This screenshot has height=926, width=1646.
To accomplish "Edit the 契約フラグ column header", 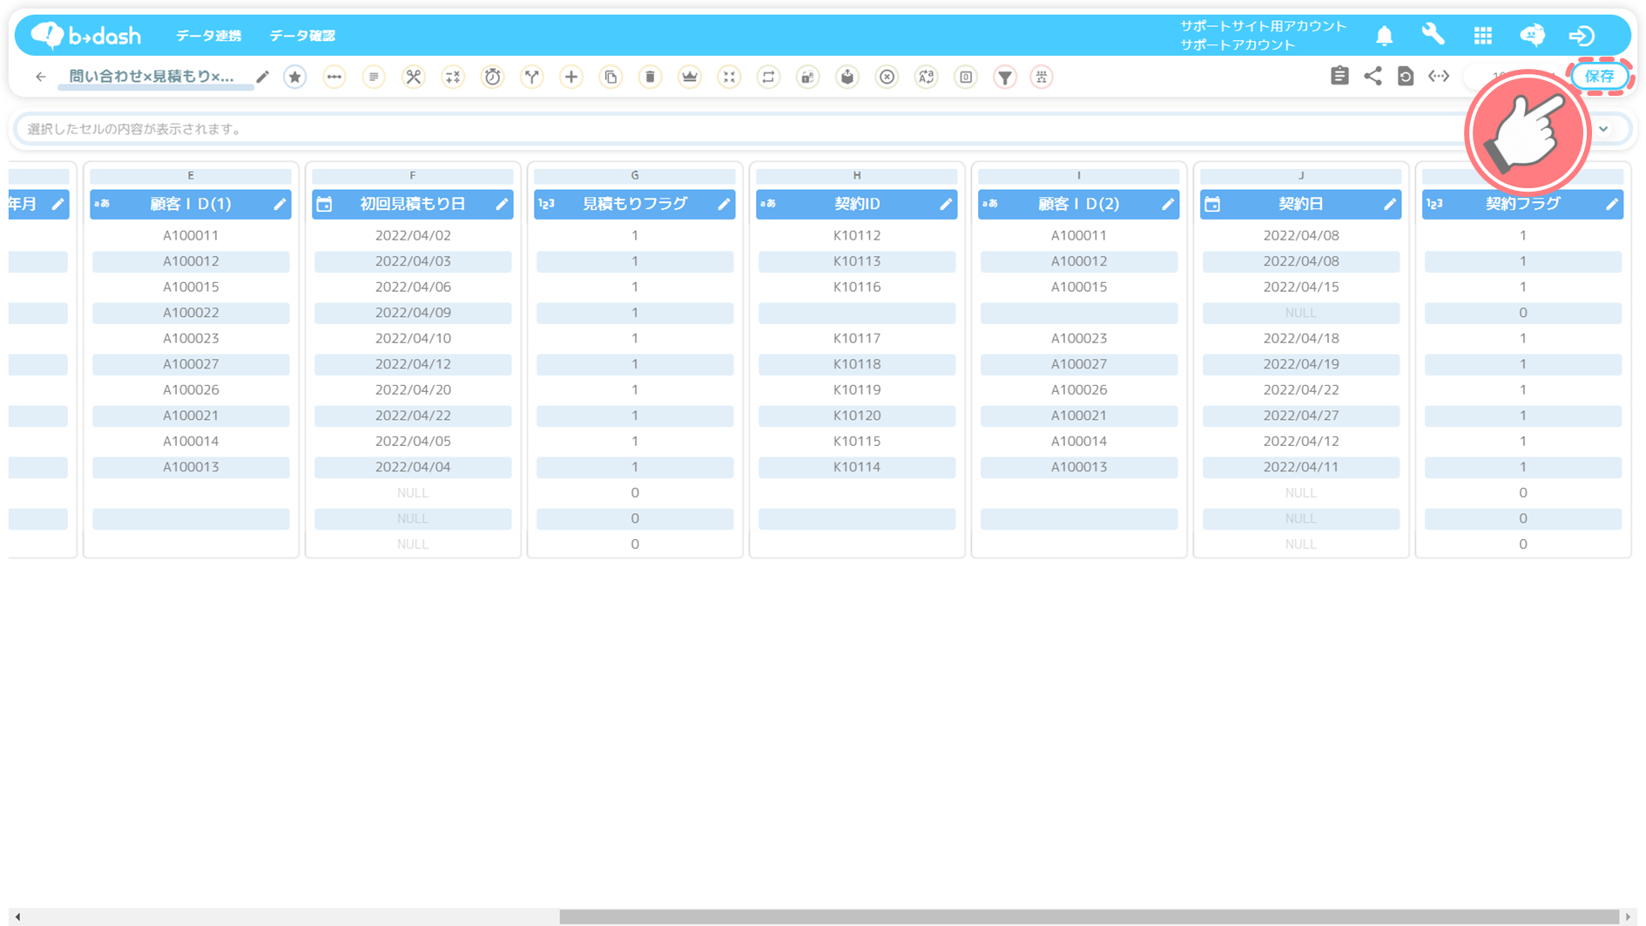I will pyautogui.click(x=1612, y=204).
